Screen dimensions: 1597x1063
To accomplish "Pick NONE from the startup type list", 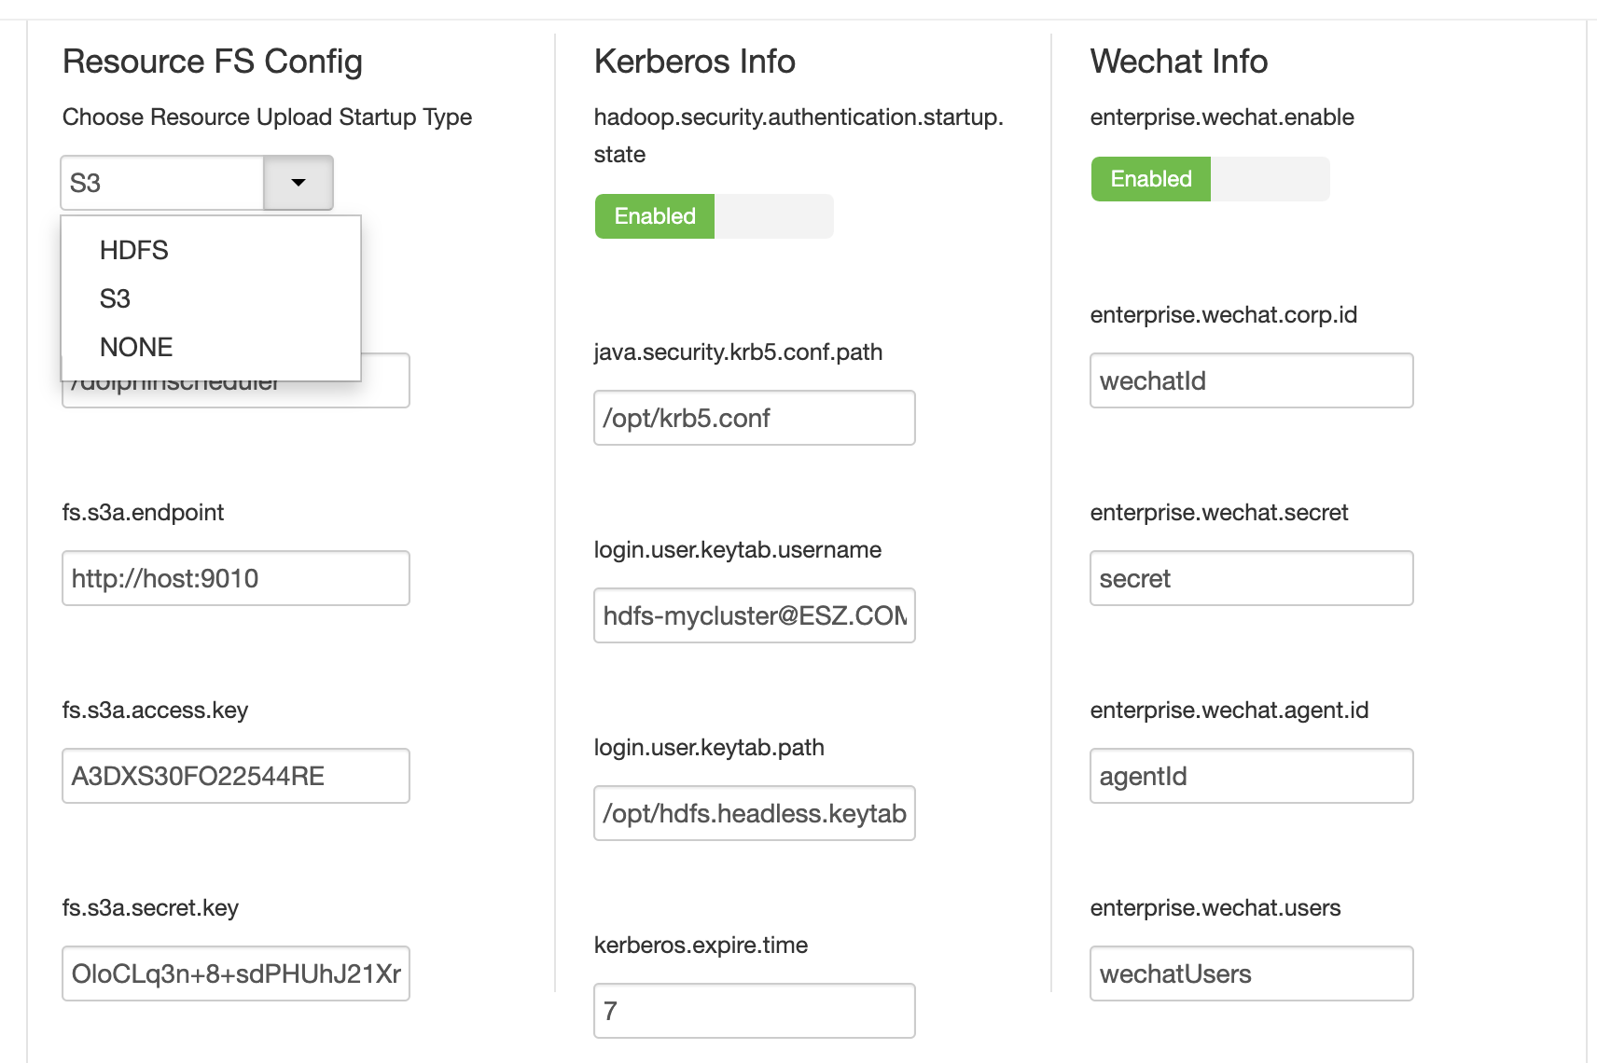I will [136, 347].
